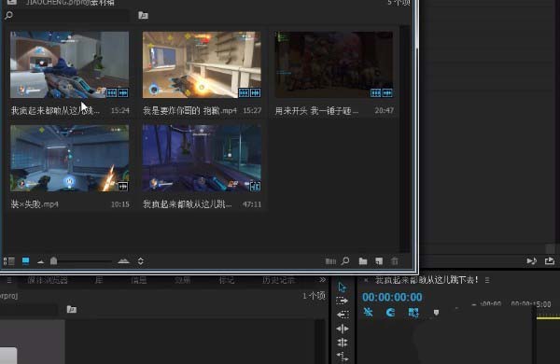Select the Track Select Backward tool
560x364 pixels.
click(343, 315)
